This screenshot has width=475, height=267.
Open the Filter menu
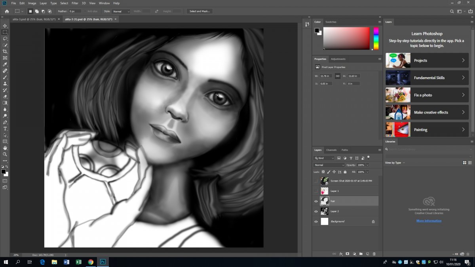pyautogui.click(x=75, y=3)
